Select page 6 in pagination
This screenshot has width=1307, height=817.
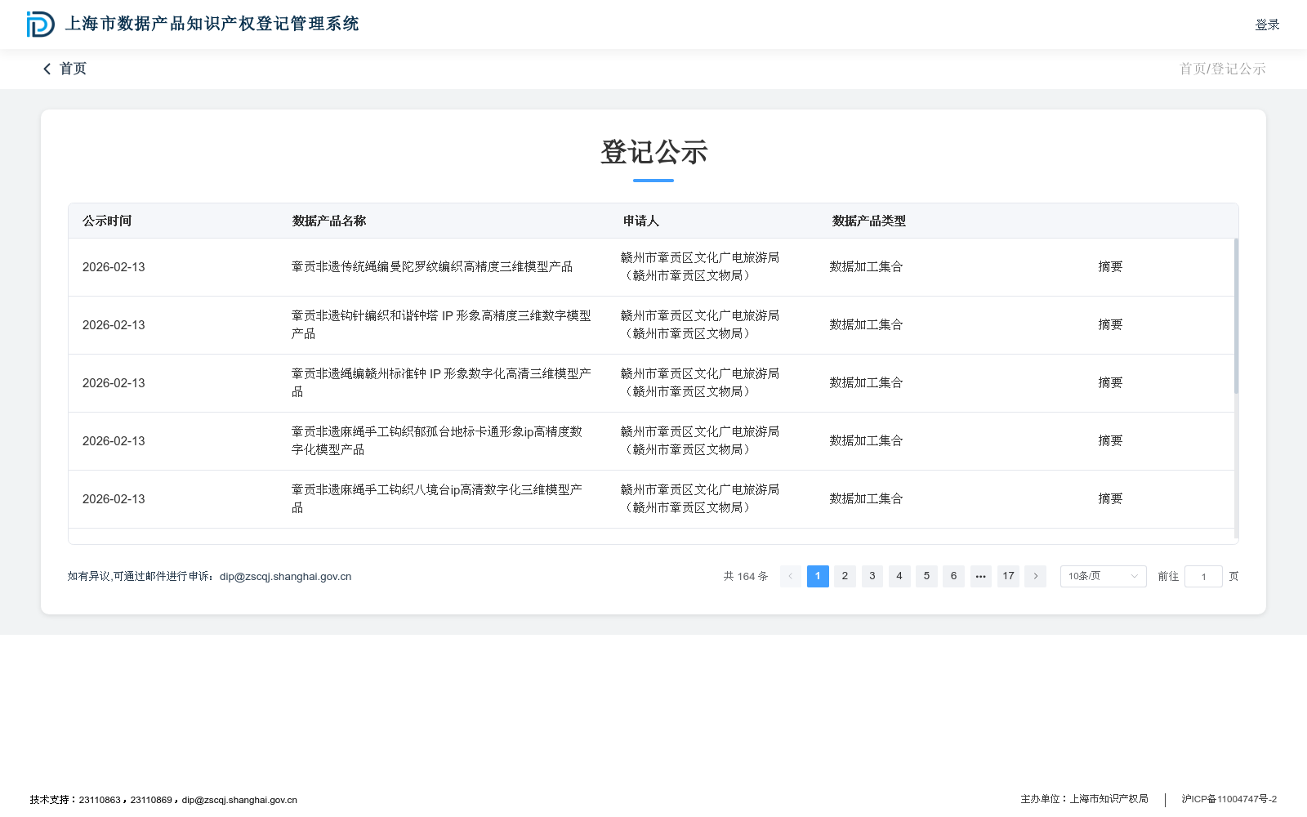[x=953, y=577]
